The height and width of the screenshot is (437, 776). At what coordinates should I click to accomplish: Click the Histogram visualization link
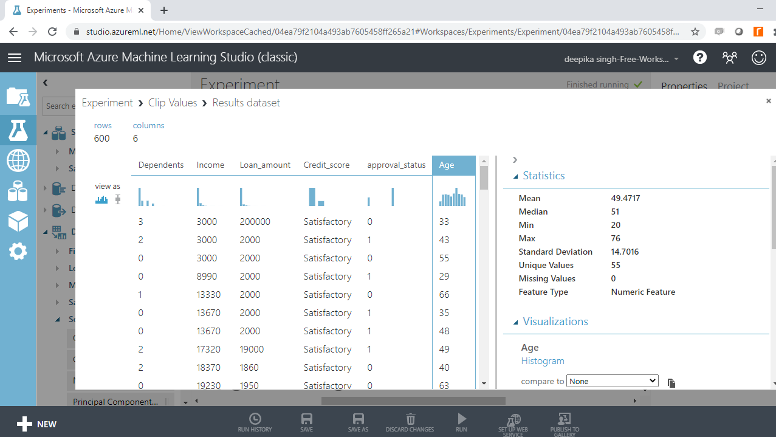click(x=543, y=361)
